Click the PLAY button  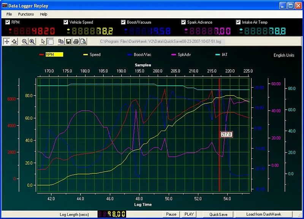[x=189, y=214]
